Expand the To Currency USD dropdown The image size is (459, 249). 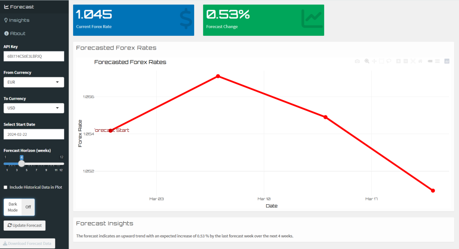tap(34, 108)
